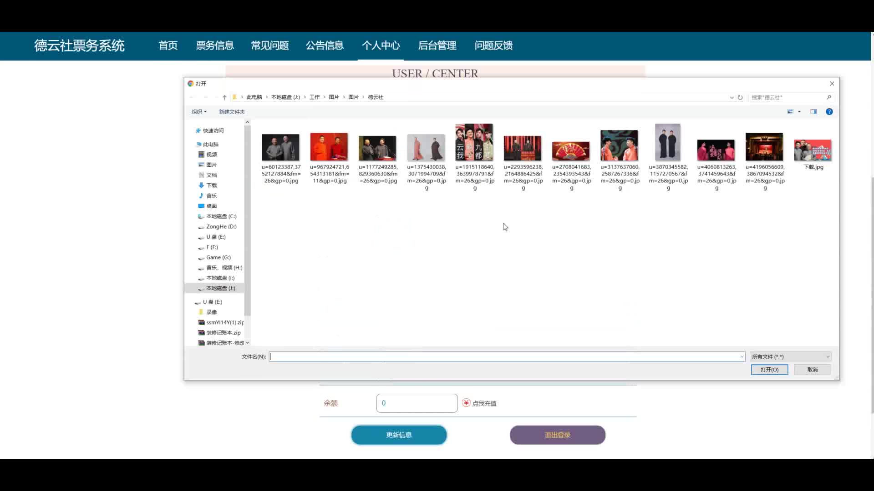The width and height of the screenshot is (874, 491).
Task: Select the image u=967924721 thumbnail
Action: point(329,147)
